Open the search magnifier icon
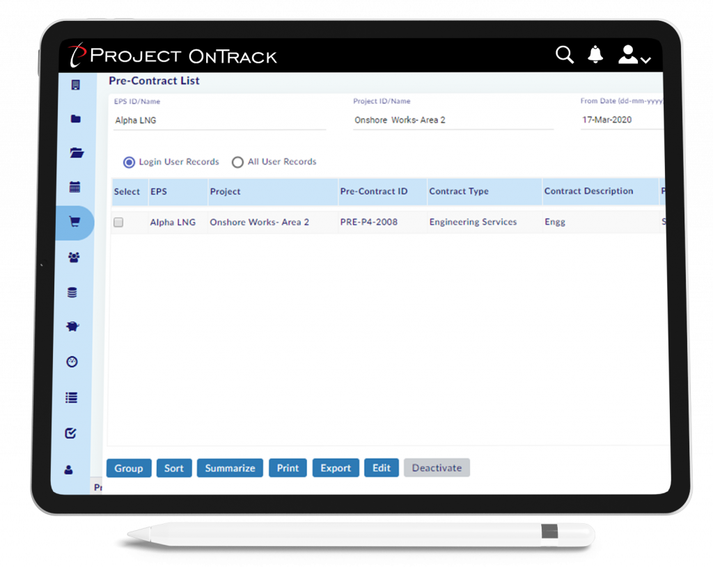 tap(564, 54)
